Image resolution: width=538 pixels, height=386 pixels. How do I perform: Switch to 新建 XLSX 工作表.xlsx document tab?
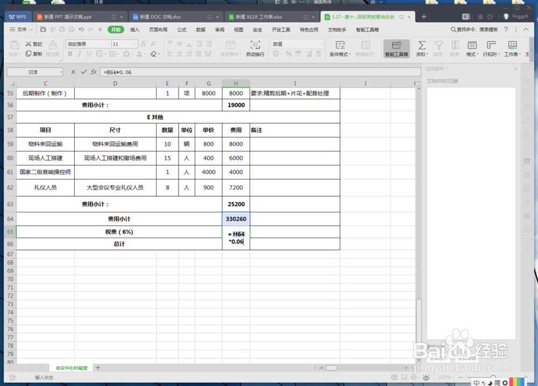point(271,17)
